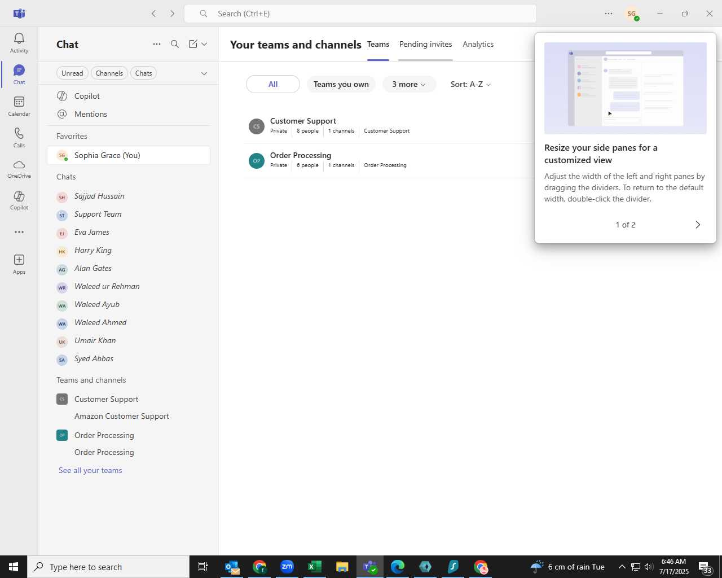This screenshot has height=578, width=722.
Task: Click the resize panes tip thumbnail
Action: [625, 88]
